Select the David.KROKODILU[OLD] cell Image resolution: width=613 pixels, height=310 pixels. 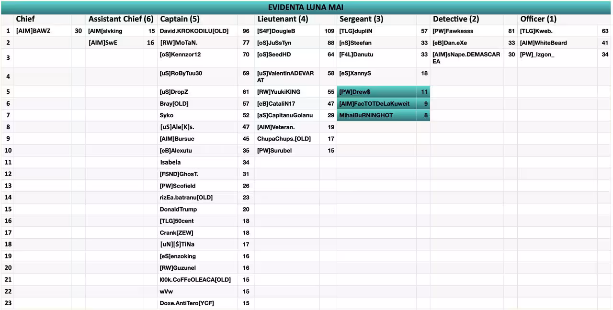pyautogui.click(x=197, y=31)
